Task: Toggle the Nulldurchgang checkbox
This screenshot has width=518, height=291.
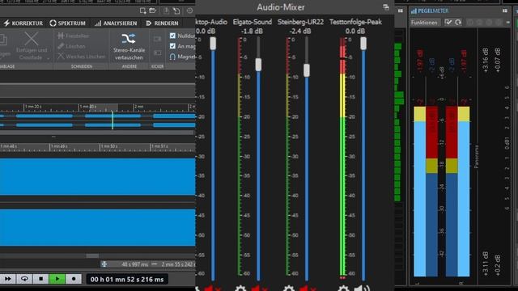Action: 172,36
